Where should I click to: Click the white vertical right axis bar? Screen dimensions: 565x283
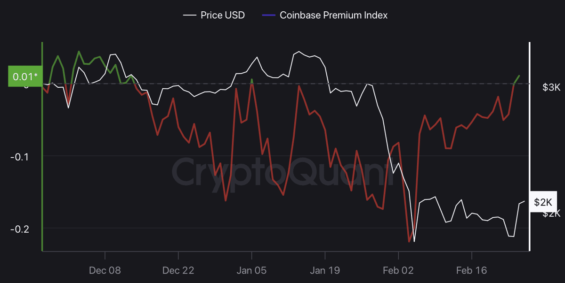(530, 146)
